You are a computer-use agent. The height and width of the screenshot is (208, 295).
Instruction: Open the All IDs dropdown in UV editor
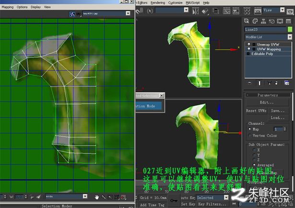coord(85,196)
